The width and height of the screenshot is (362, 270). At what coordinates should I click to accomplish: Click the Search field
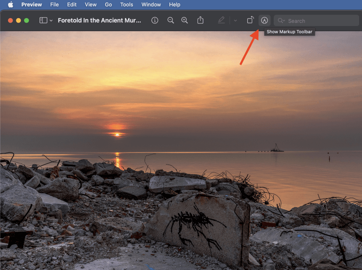pyautogui.click(x=316, y=21)
